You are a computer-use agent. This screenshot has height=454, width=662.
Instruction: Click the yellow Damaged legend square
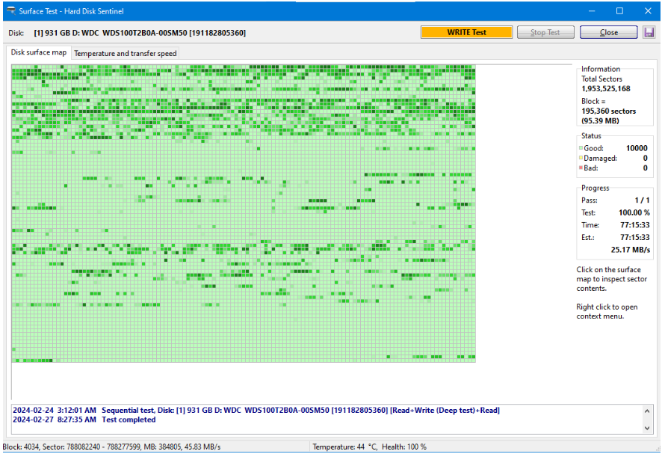coord(580,159)
